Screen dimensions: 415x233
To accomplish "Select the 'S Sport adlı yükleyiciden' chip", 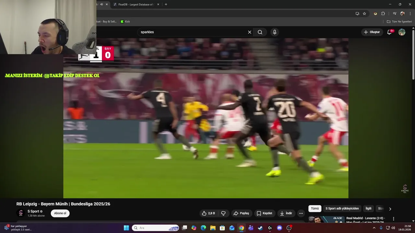I will [x=342, y=208].
